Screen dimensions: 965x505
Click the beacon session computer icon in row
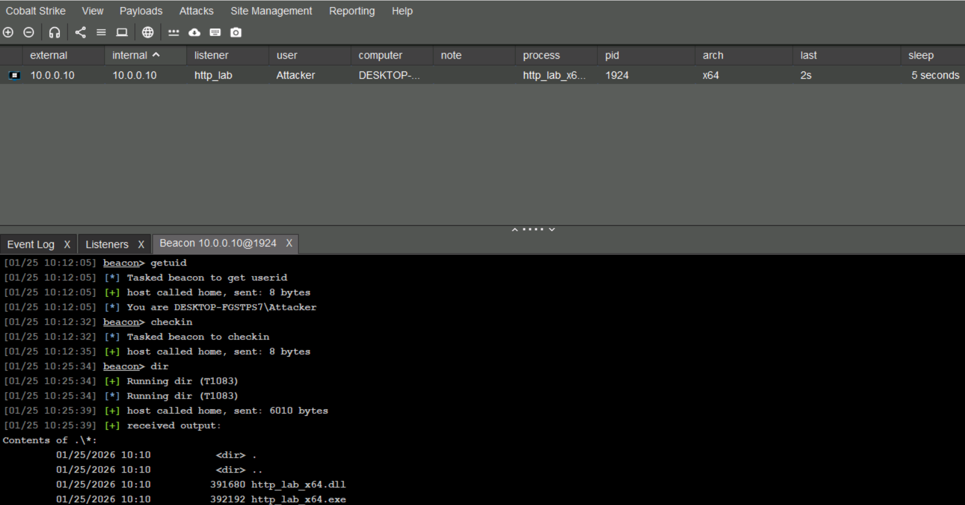coord(15,76)
